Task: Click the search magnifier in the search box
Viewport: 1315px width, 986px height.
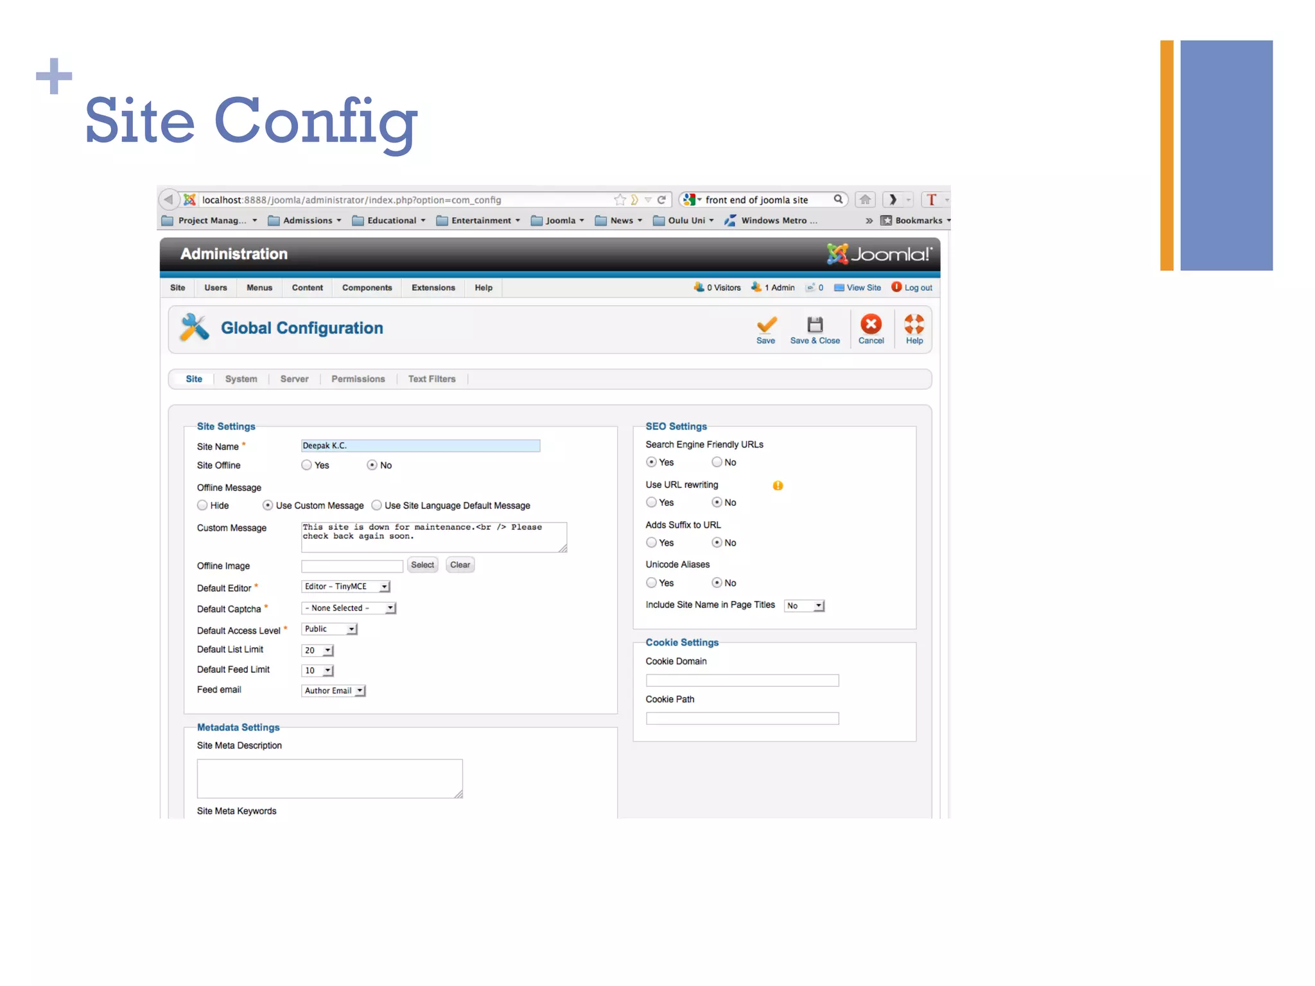Action: click(x=838, y=199)
